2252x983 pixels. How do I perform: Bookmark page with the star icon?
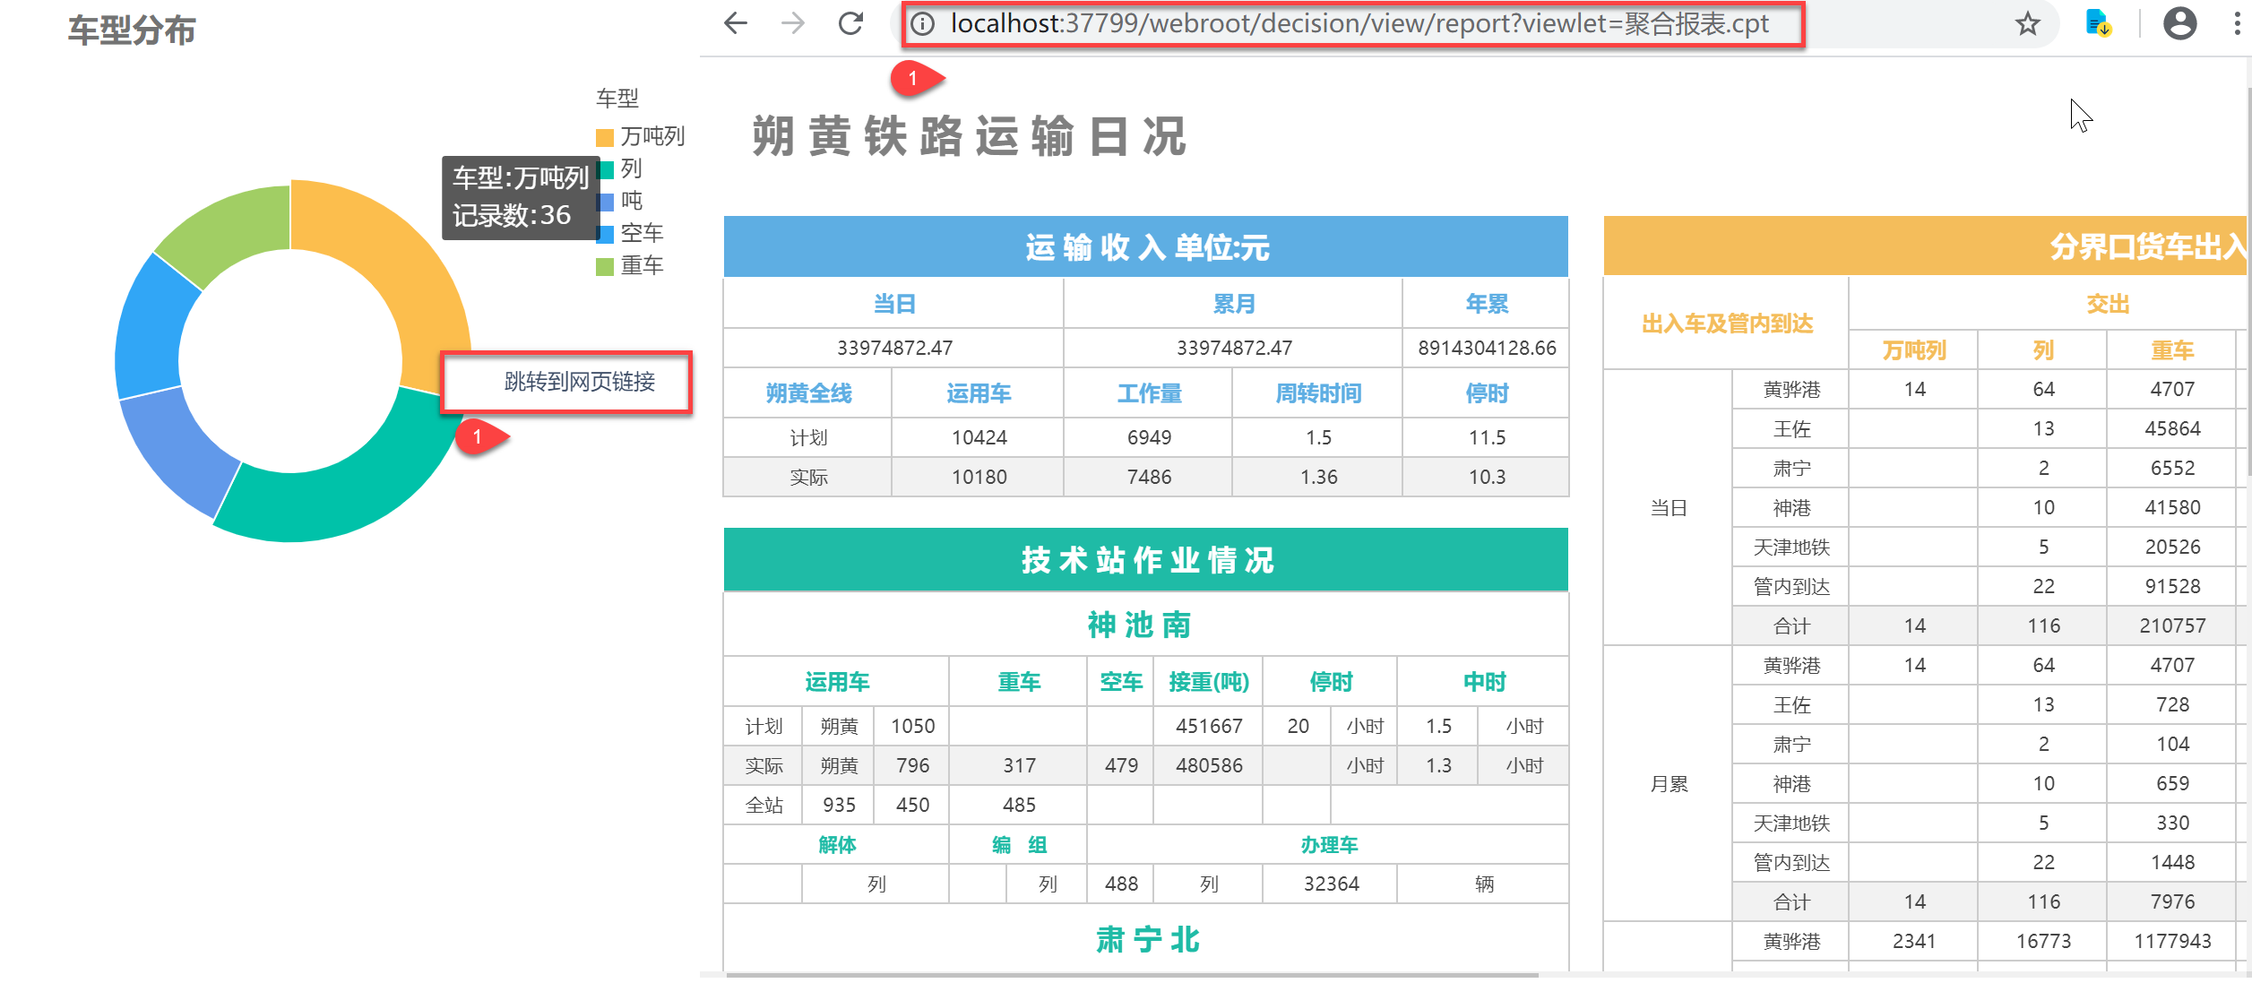2027,24
